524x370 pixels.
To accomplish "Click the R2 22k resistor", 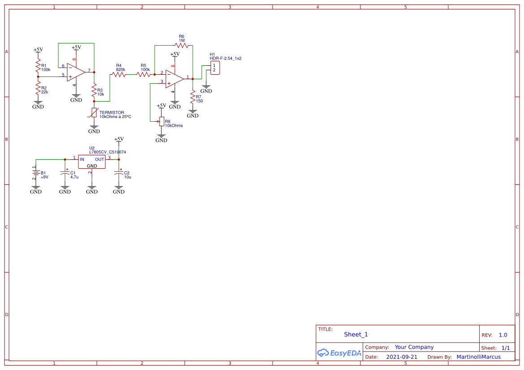I will [x=38, y=90].
